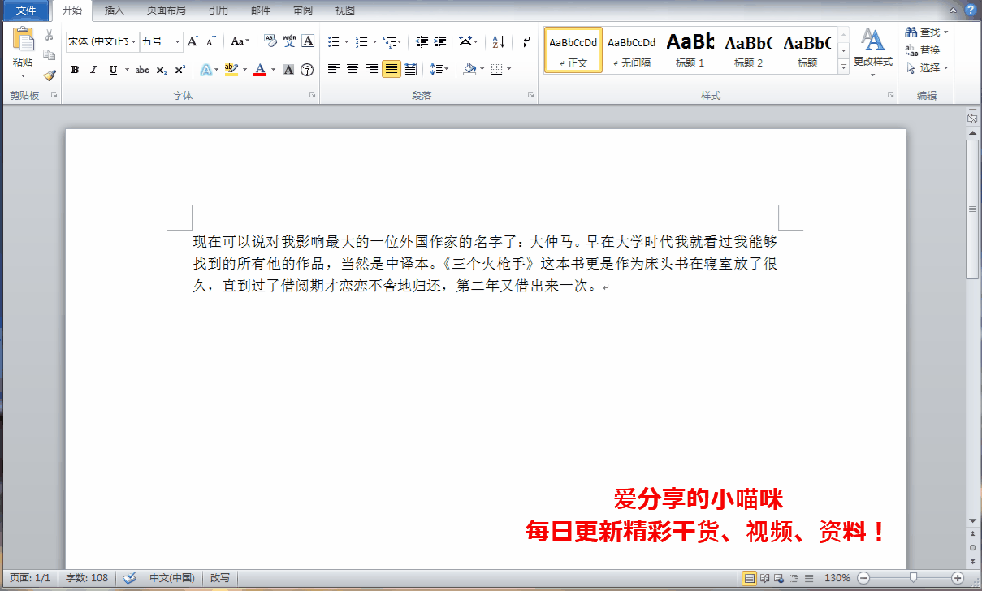Image resolution: width=982 pixels, height=591 pixels.
Task: Click the 替换 (Replace) button
Action: pos(924,50)
